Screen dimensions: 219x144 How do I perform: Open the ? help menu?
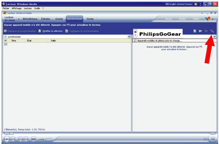point(43,8)
